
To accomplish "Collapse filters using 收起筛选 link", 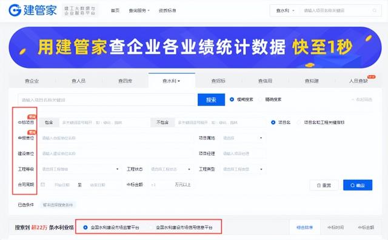I will click(362, 99).
